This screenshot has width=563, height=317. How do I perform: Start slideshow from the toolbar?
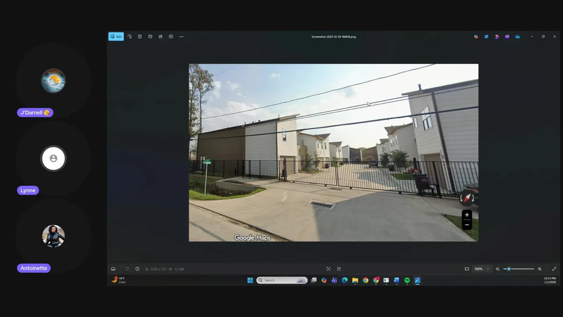171,37
